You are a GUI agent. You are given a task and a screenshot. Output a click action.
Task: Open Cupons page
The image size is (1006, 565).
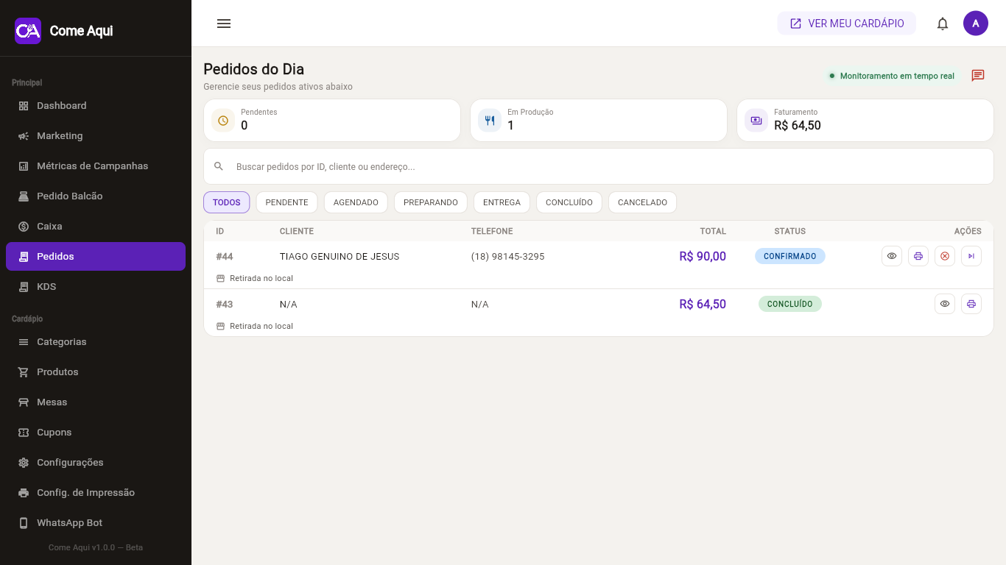point(96,433)
